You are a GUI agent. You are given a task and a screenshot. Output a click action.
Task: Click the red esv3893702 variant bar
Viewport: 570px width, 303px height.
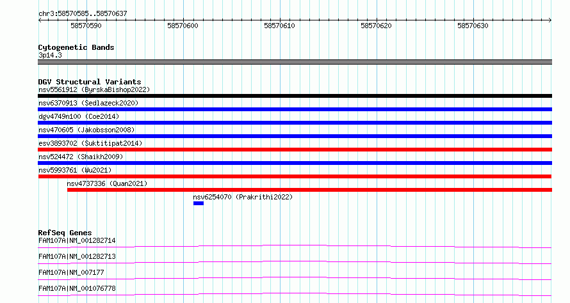pyautogui.click(x=295, y=150)
